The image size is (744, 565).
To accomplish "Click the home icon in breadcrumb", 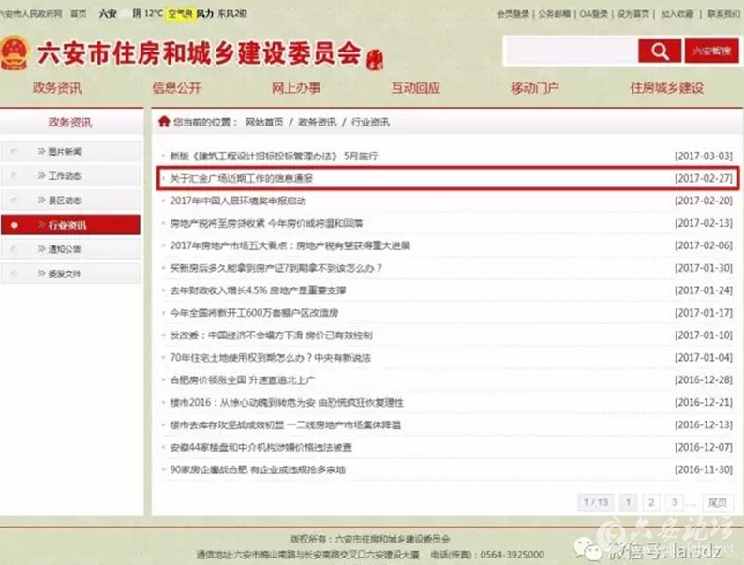I will click(x=164, y=122).
